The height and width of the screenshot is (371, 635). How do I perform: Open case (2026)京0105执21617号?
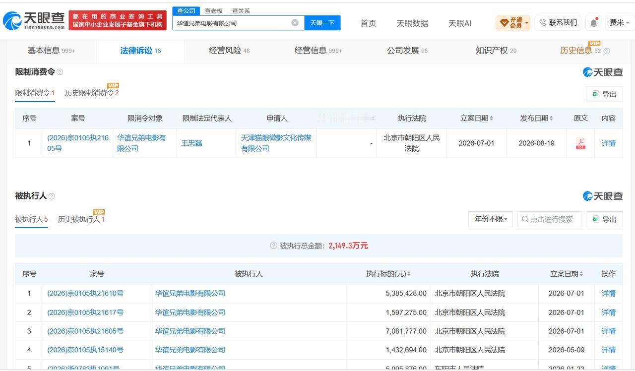pos(85,312)
